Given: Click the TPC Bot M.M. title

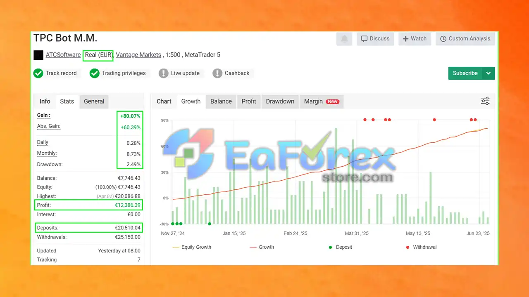Looking at the screenshot, I should coord(65,38).
